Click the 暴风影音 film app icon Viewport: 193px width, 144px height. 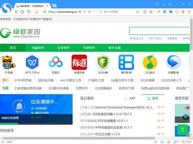[126, 62]
